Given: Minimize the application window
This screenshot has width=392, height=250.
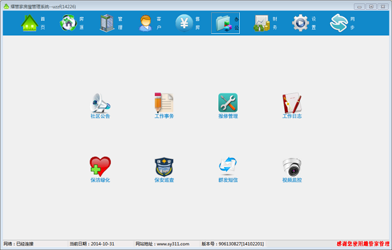Looking at the screenshot, I should click(x=359, y=7).
